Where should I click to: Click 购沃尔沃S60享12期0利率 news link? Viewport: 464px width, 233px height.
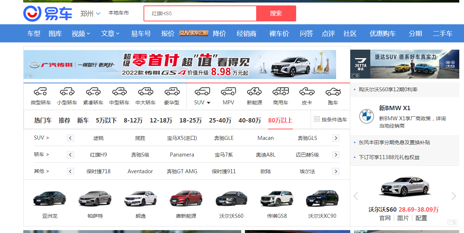388,90
